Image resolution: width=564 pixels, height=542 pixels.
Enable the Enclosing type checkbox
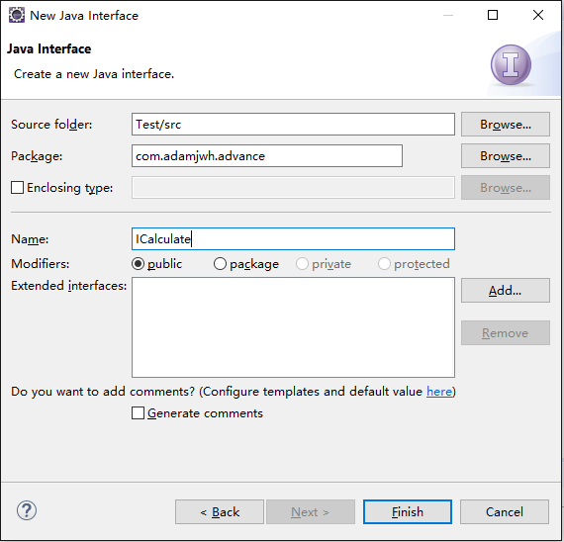tap(17, 188)
